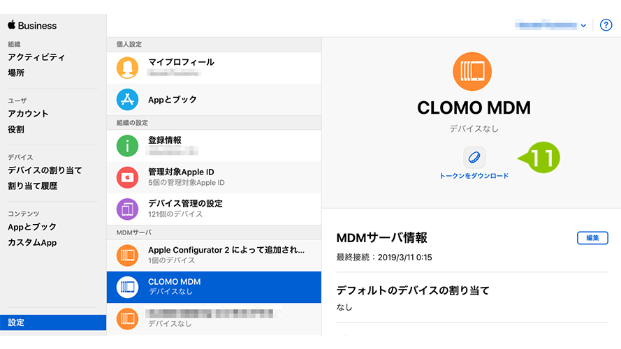Select 設定 in the sidebar

(x=53, y=322)
